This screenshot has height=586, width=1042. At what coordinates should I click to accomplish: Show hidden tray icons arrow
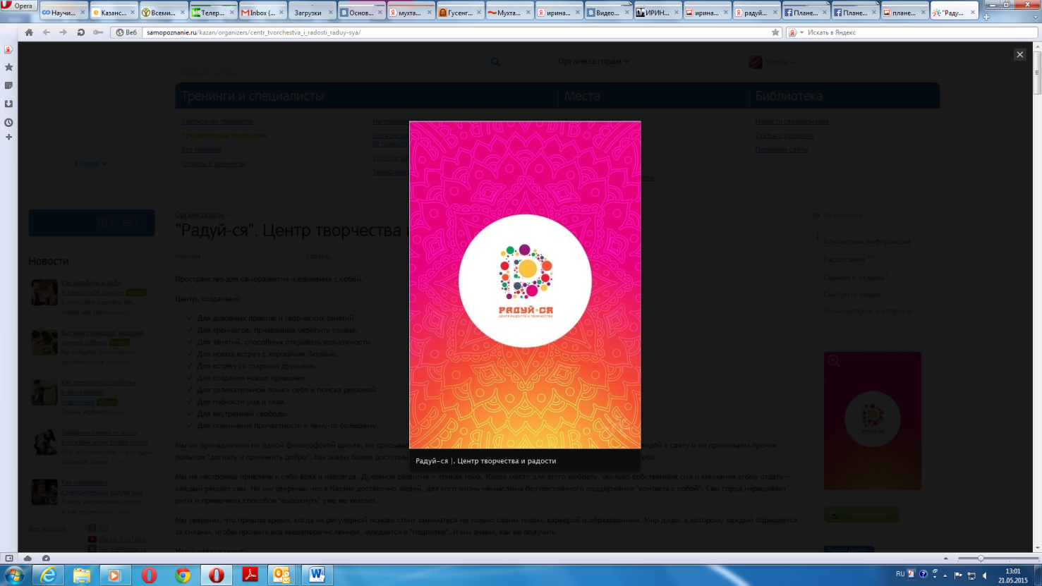click(x=945, y=575)
